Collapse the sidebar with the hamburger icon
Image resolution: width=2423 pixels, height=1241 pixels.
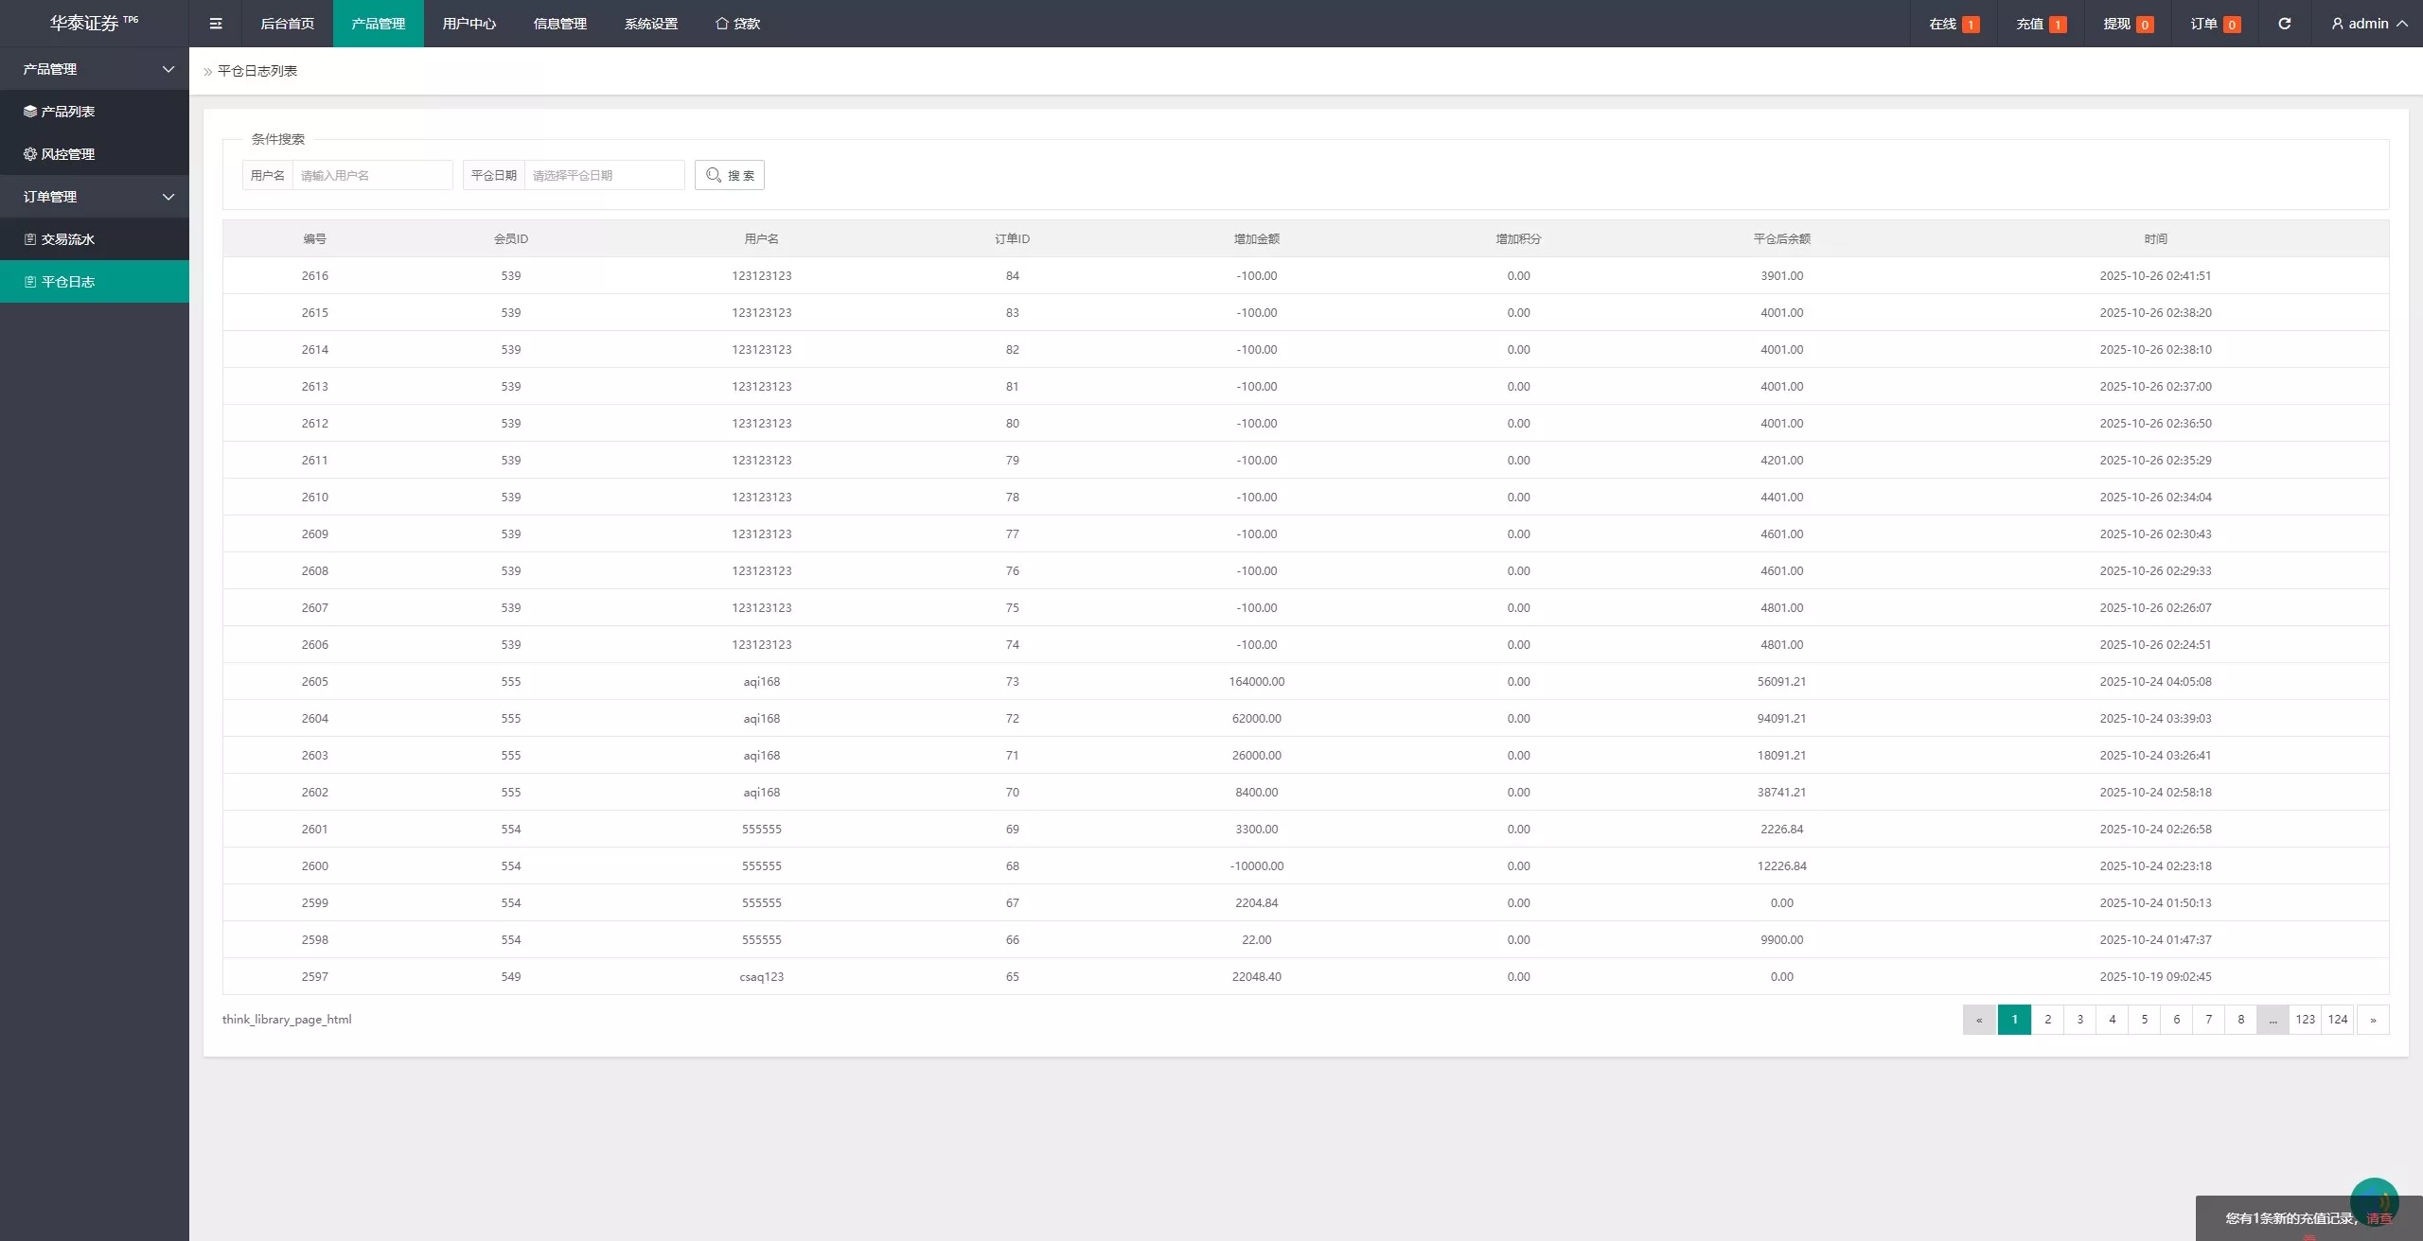[x=216, y=24]
